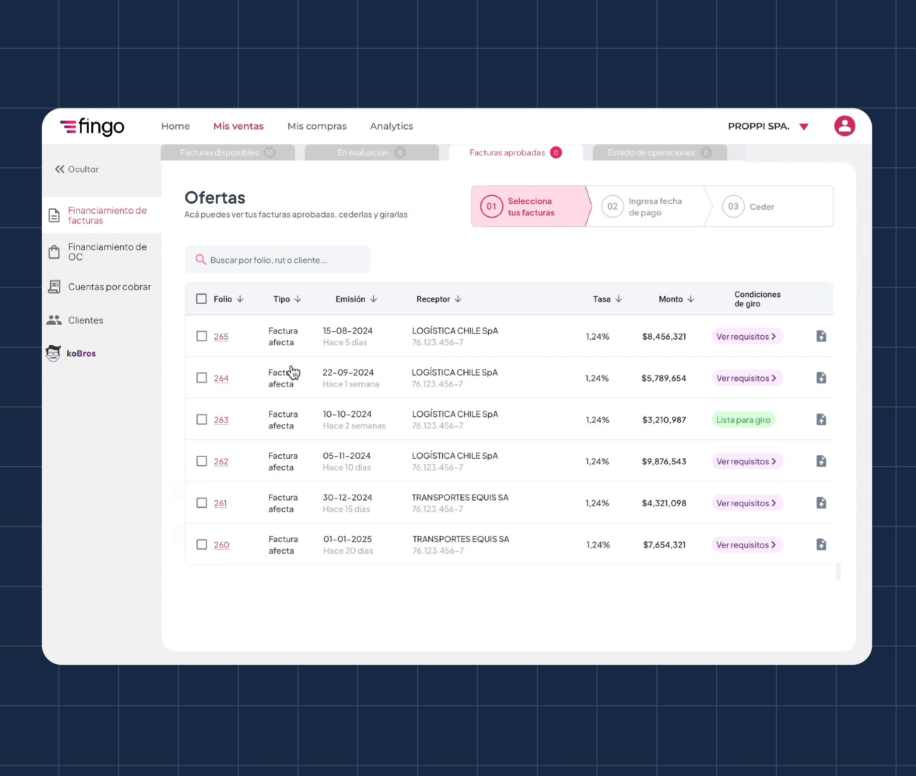Expand the PROPPI SPA. company dropdown
This screenshot has height=776, width=916.
click(803, 127)
